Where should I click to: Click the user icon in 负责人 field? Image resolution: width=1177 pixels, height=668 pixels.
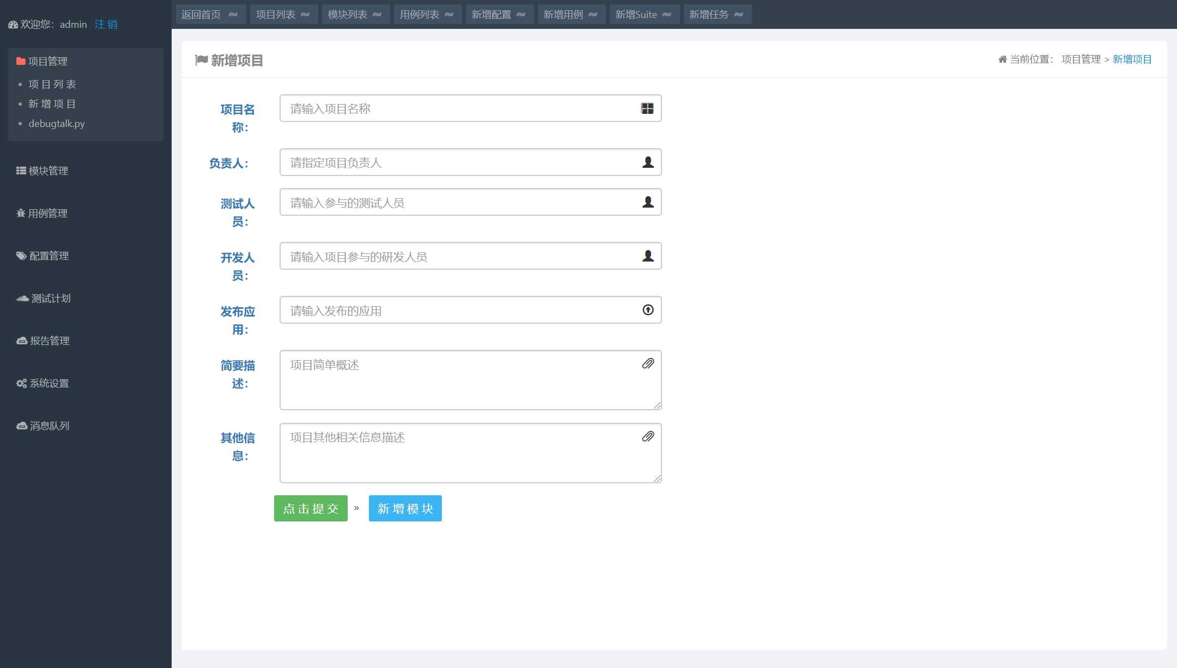(648, 162)
